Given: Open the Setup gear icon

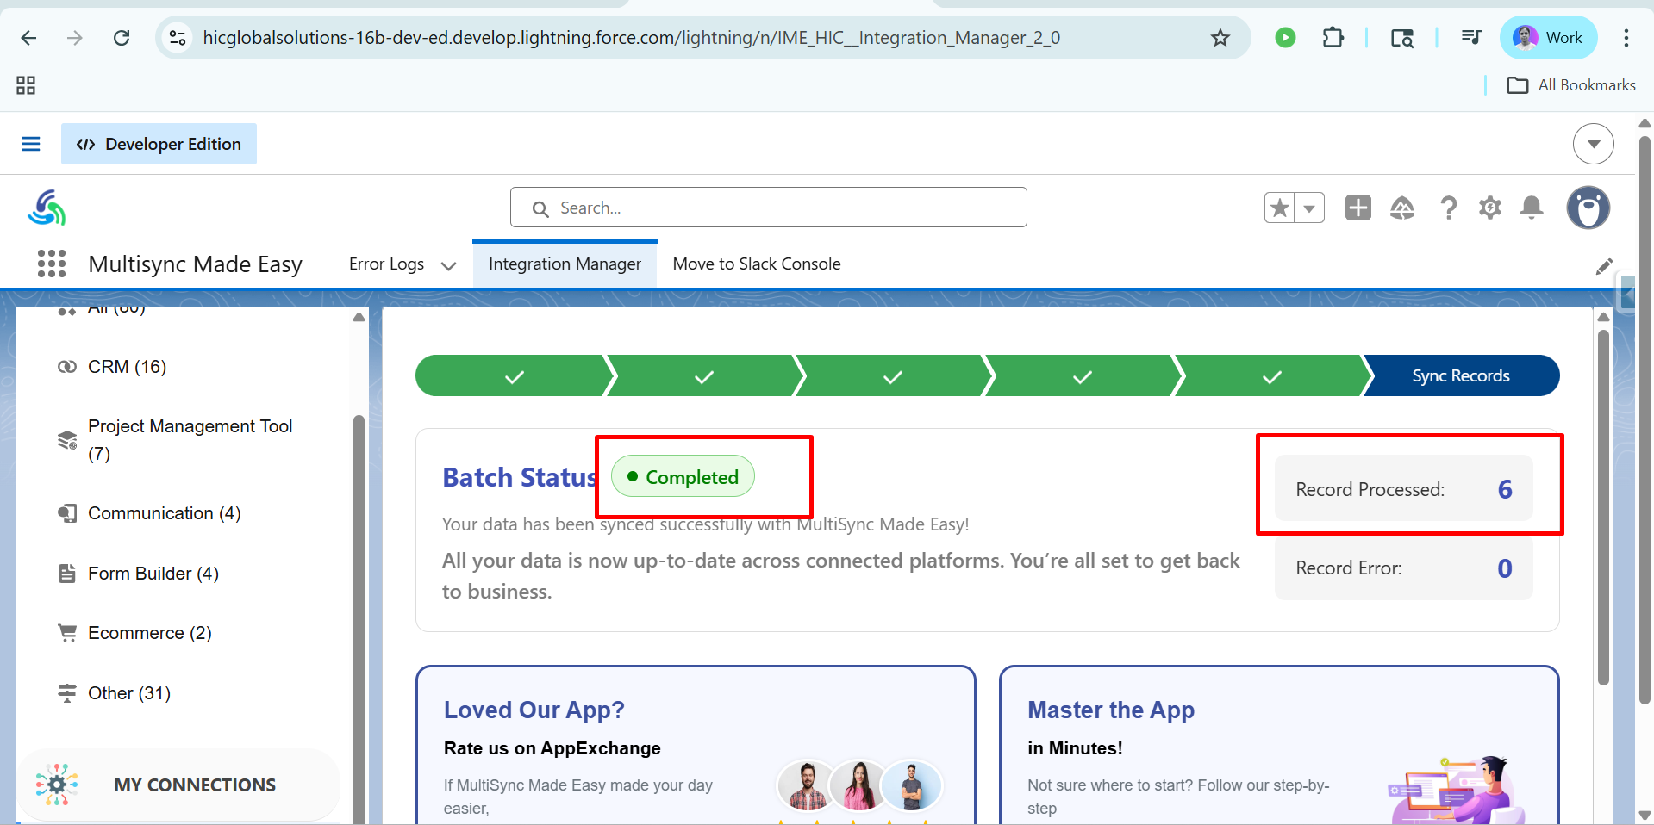Looking at the screenshot, I should [1490, 208].
